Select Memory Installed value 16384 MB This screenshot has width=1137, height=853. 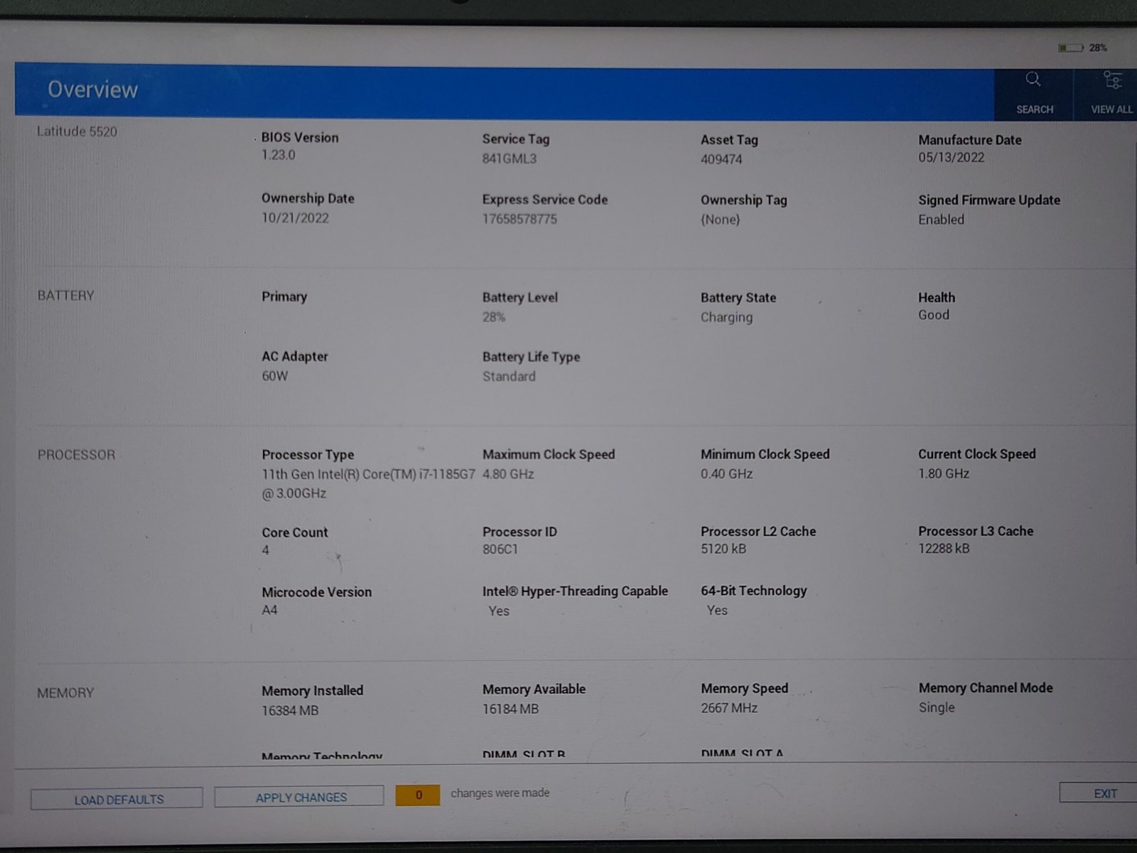click(x=290, y=711)
